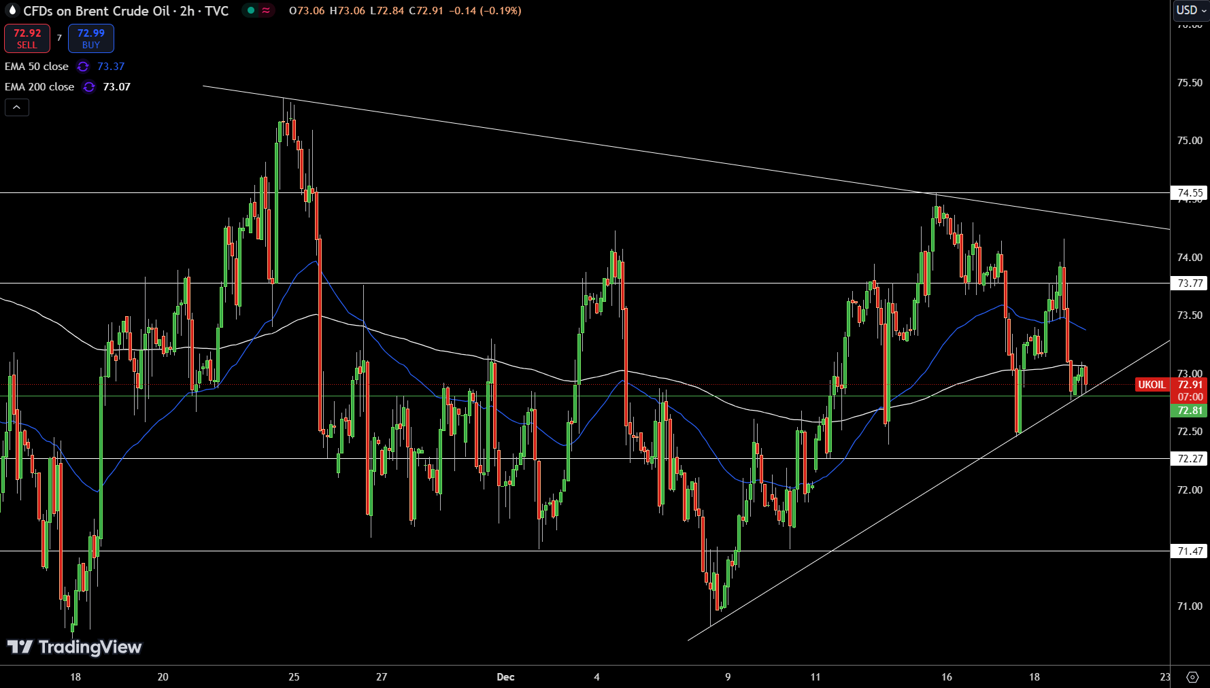Click the change value −0.14 (−0.19%)
The width and height of the screenshot is (1210, 688).
coord(485,11)
